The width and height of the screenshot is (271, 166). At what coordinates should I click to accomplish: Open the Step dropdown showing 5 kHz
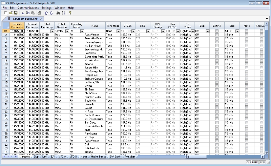237,31
